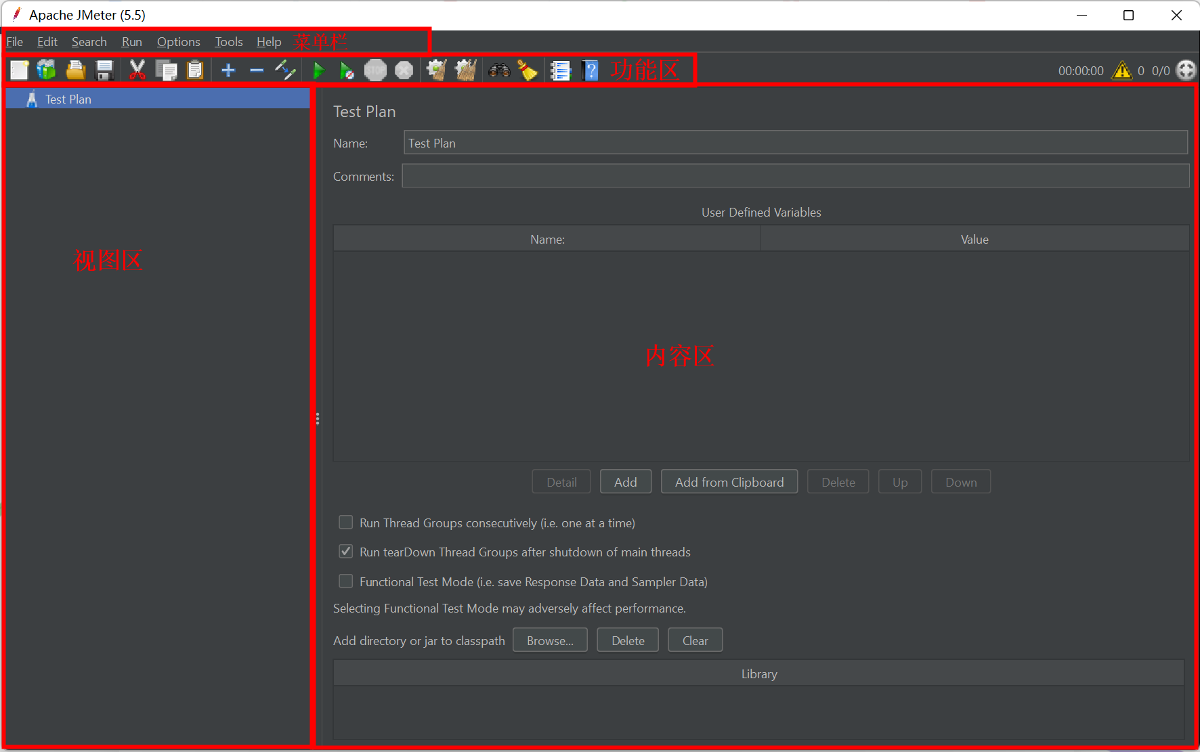Click the Clear All double broom icon
Image resolution: width=1200 pixels, height=752 pixels.
tap(466, 70)
